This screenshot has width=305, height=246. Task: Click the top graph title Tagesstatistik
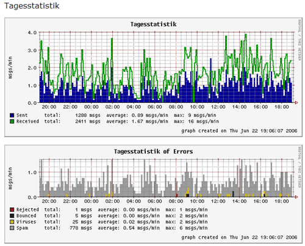click(x=153, y=24)
